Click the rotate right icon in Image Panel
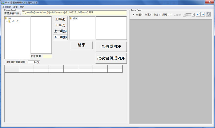 point(203,14)
